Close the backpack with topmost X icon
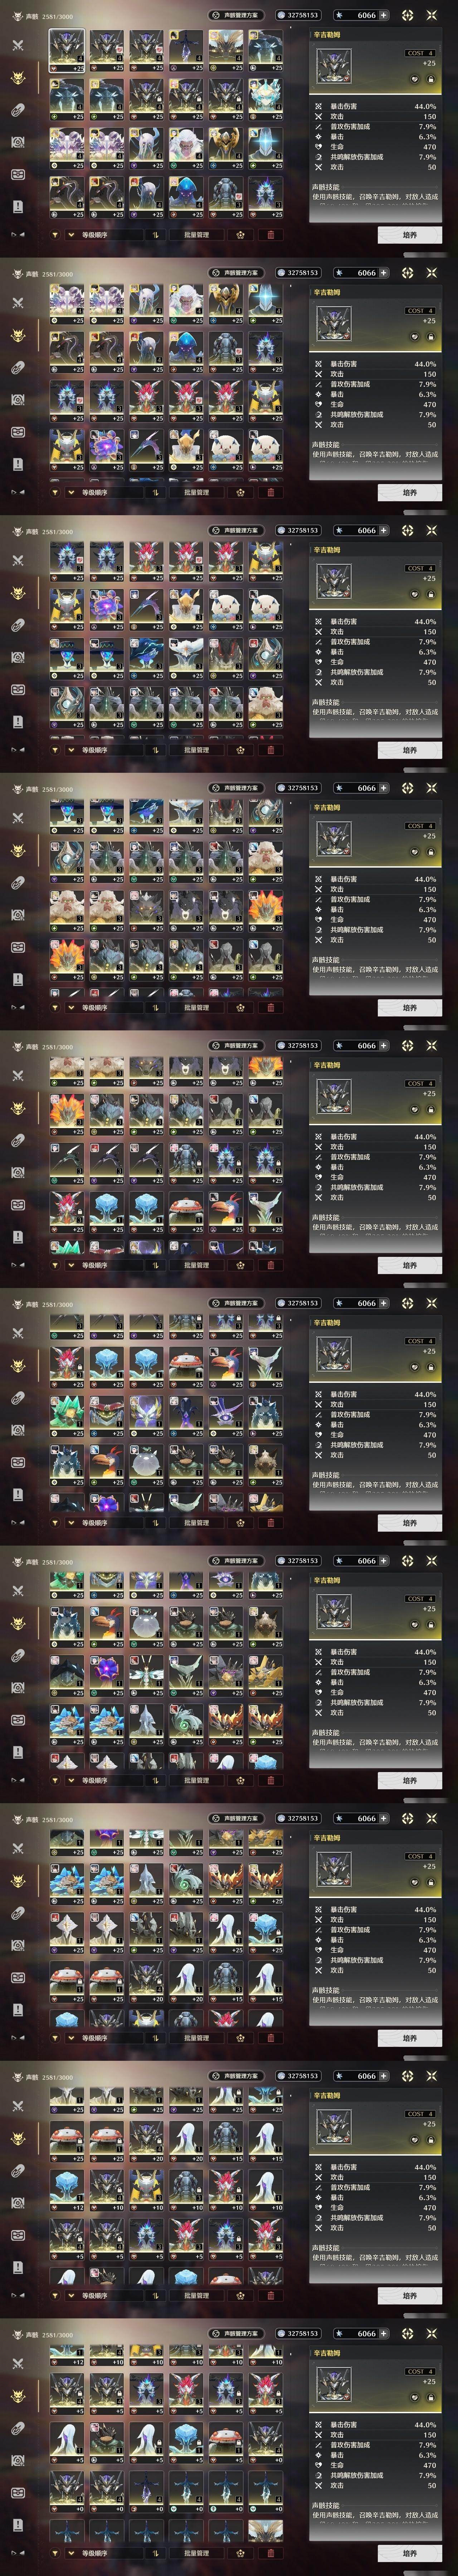The height and width of the screenshot is (2576, 458). click(432, 15)
